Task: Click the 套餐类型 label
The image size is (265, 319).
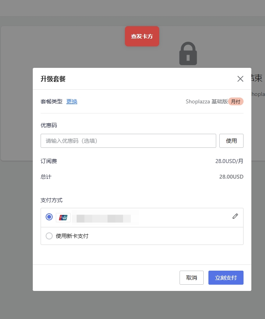Action: [52, 101]
